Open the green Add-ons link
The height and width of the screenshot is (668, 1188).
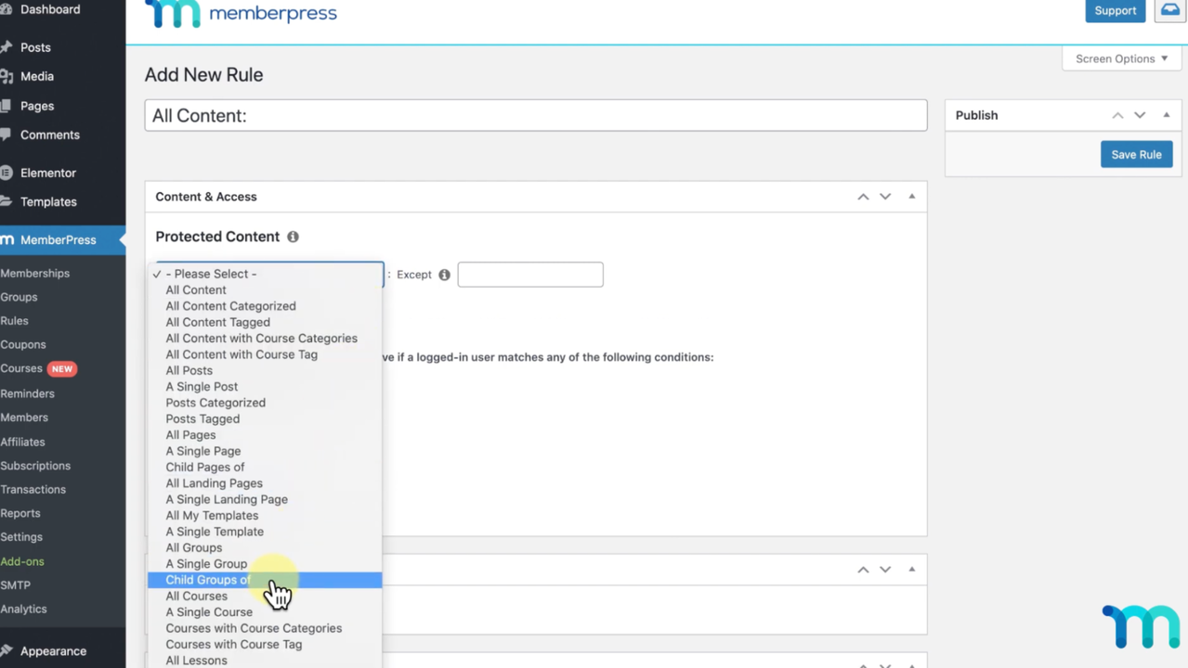tap(22, 561)
